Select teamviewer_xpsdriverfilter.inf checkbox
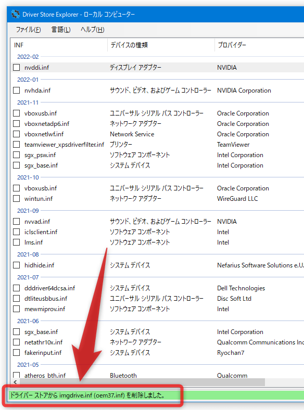Screen dimensions: 304x410 click(x=17, y=145)
